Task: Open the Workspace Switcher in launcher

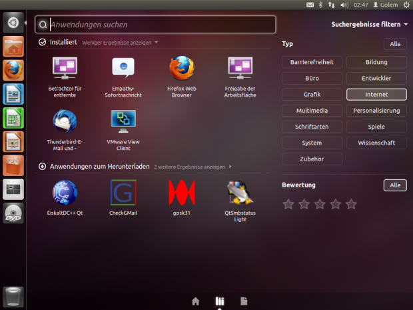Action: [13, 189]
